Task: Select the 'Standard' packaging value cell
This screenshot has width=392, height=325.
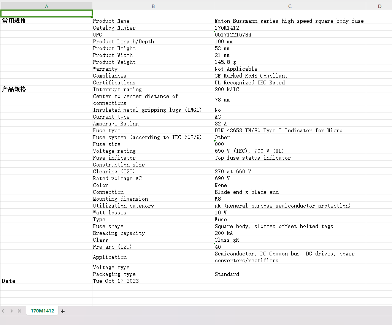Action: click(x=290, y=274)
